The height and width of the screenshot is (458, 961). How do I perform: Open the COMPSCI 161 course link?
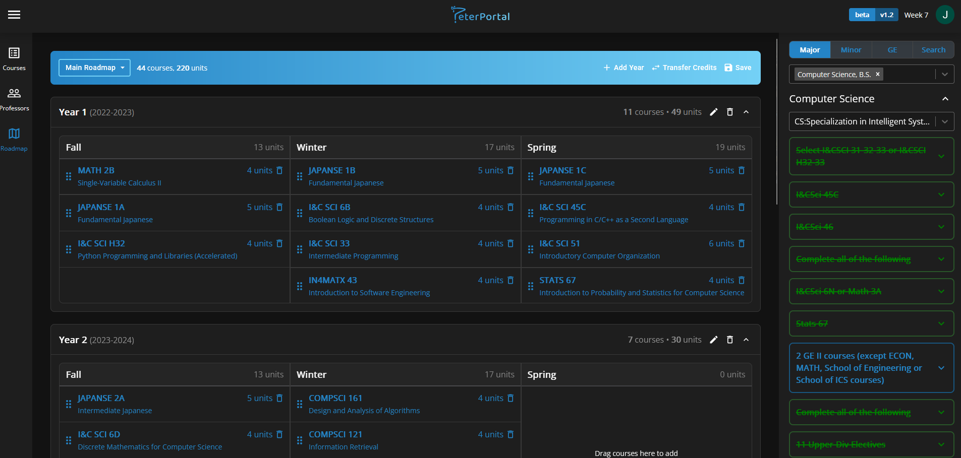335,398
